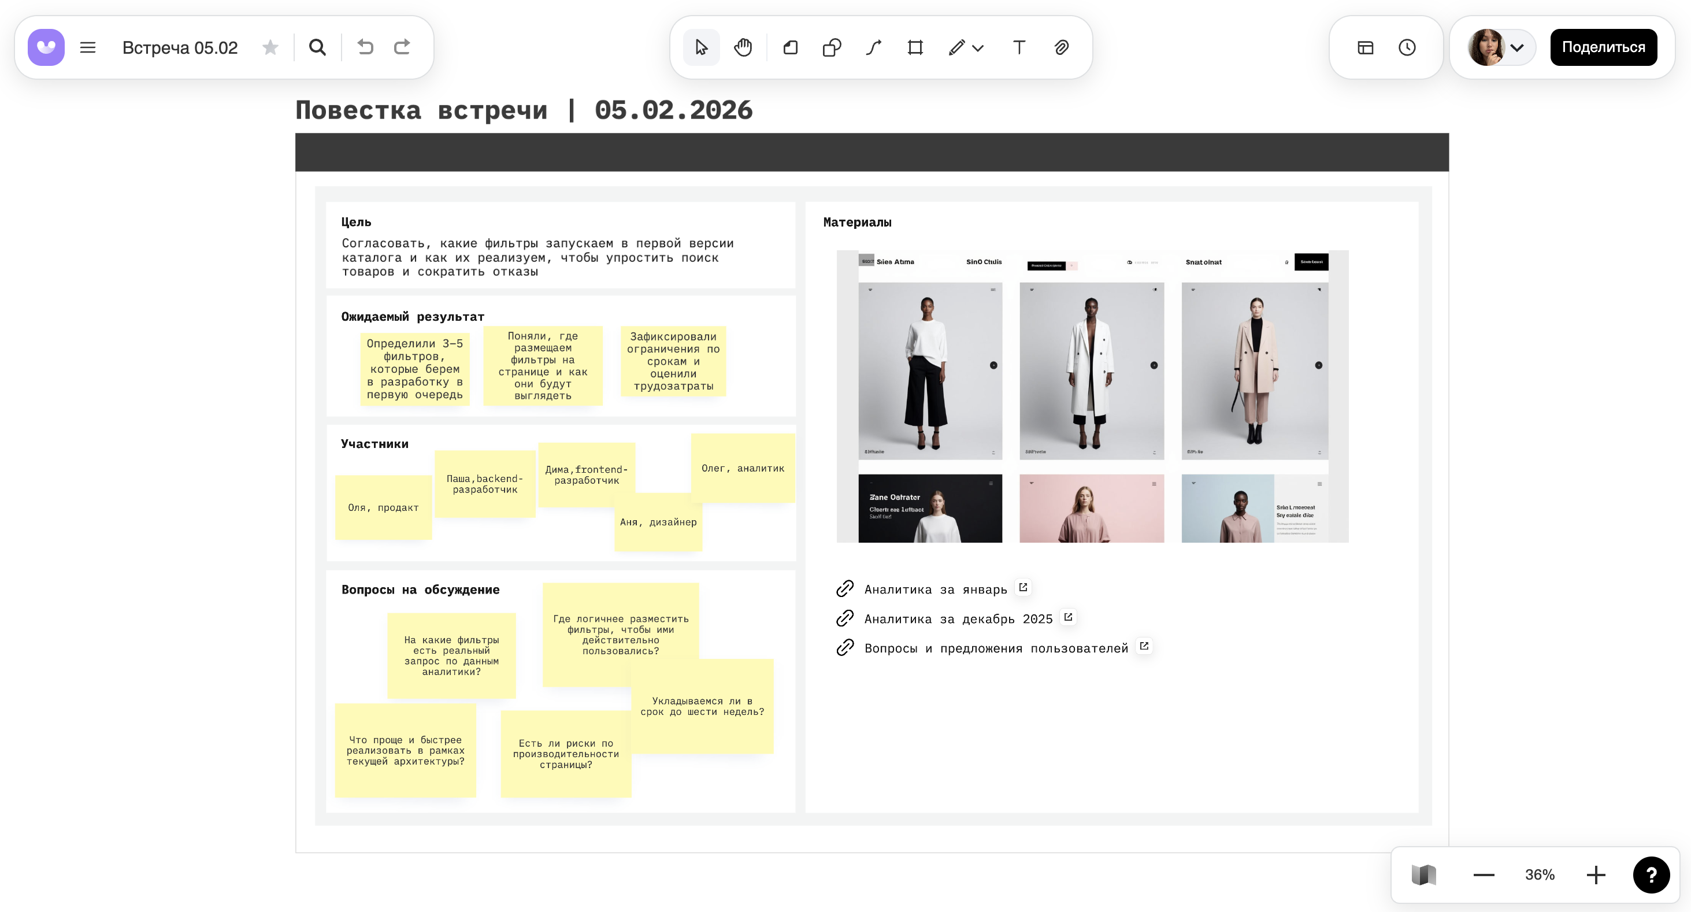Click the Поделиться button

point(1603,47)
